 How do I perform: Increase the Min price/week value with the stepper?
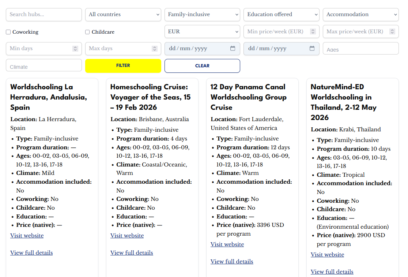[x=313, y=30]
